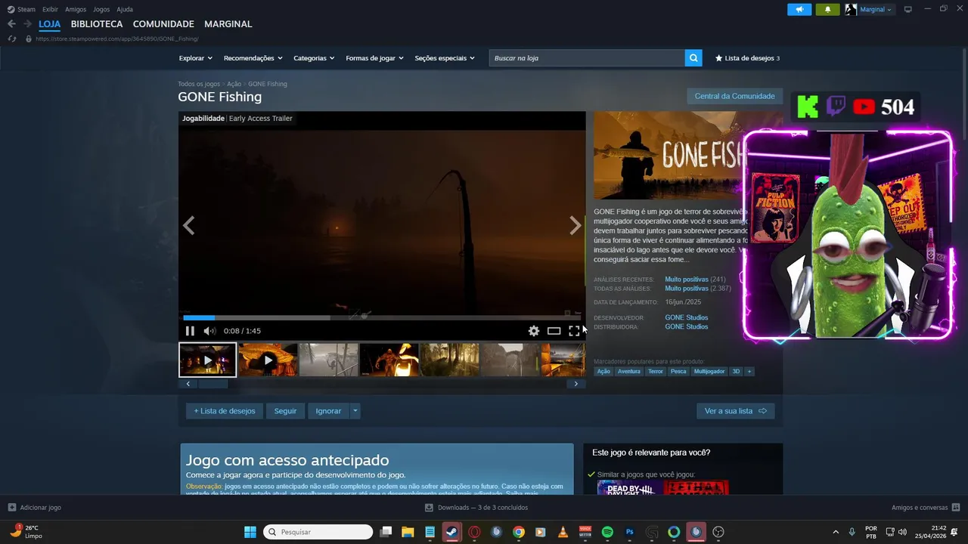Expand the Categorias dropdown
Screen dimensions: 968x544
(x=314, y=58)
